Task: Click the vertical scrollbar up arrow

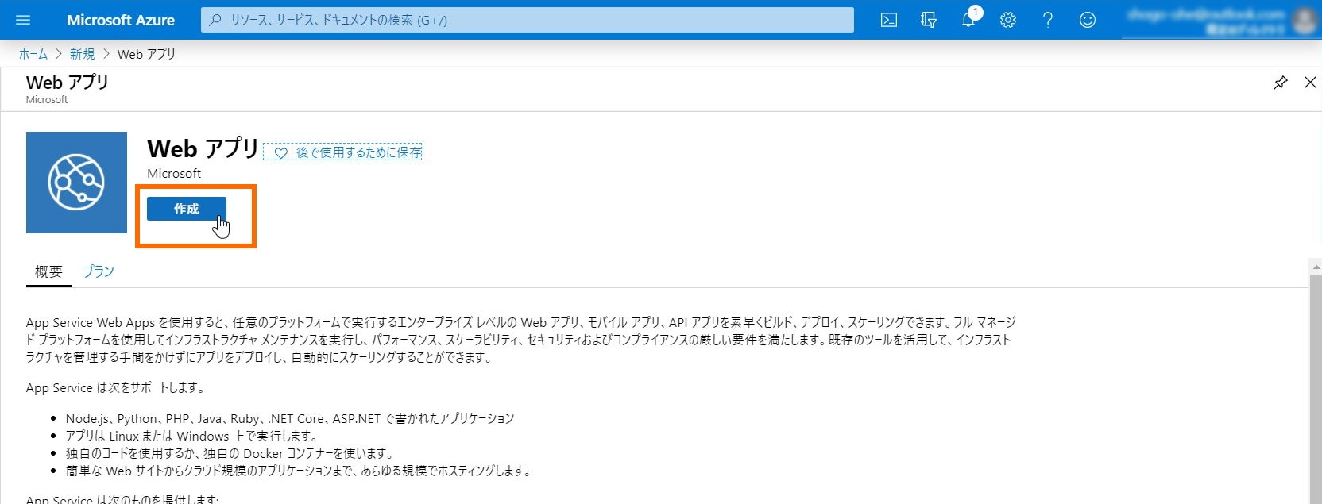Action: coord(1316,267)
